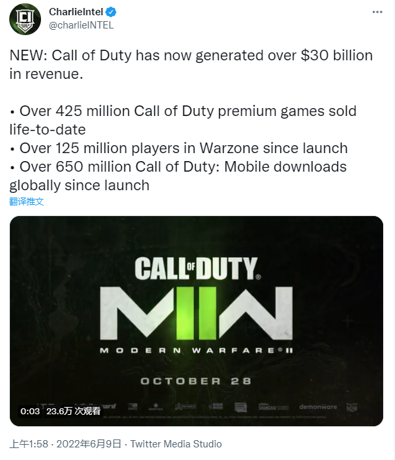Play the Modern Warfare II video

pos(197,321)
